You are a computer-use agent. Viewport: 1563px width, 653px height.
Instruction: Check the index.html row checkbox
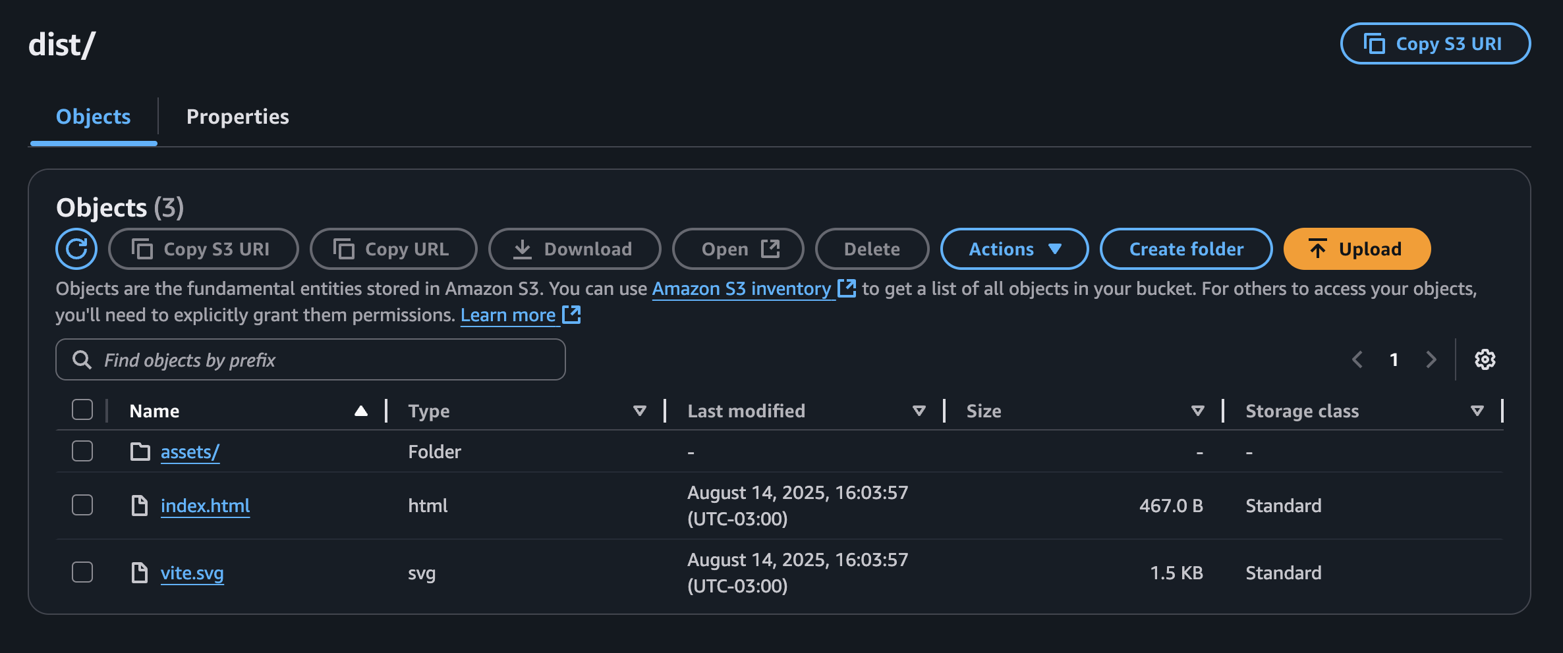pyautogui.click(x=82, y=506)
